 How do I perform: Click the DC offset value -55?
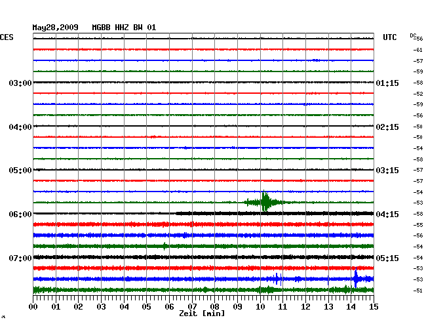418,225
